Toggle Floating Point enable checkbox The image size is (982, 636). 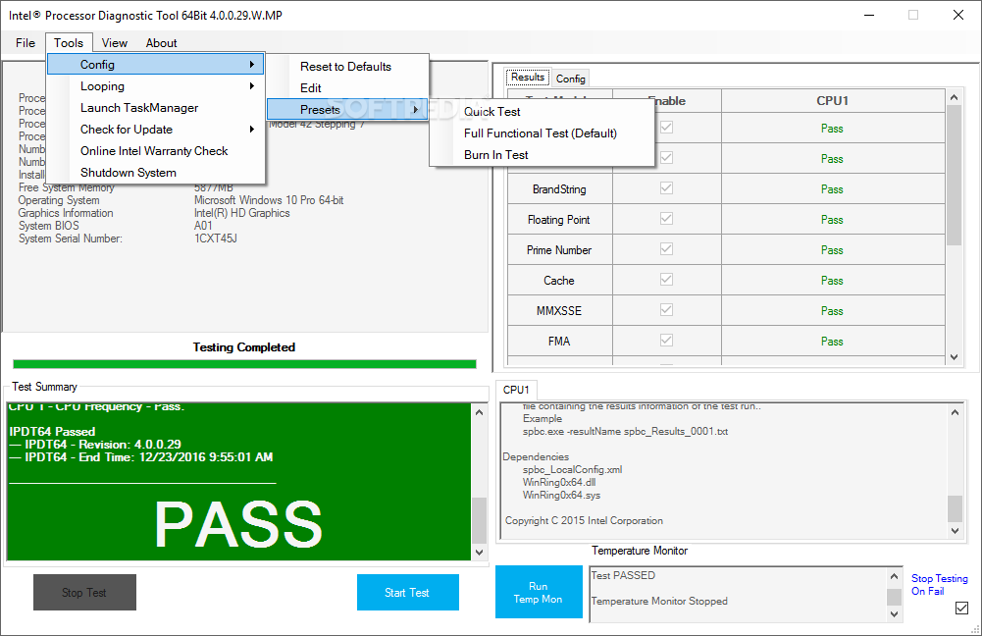click(x=666, y=218)
